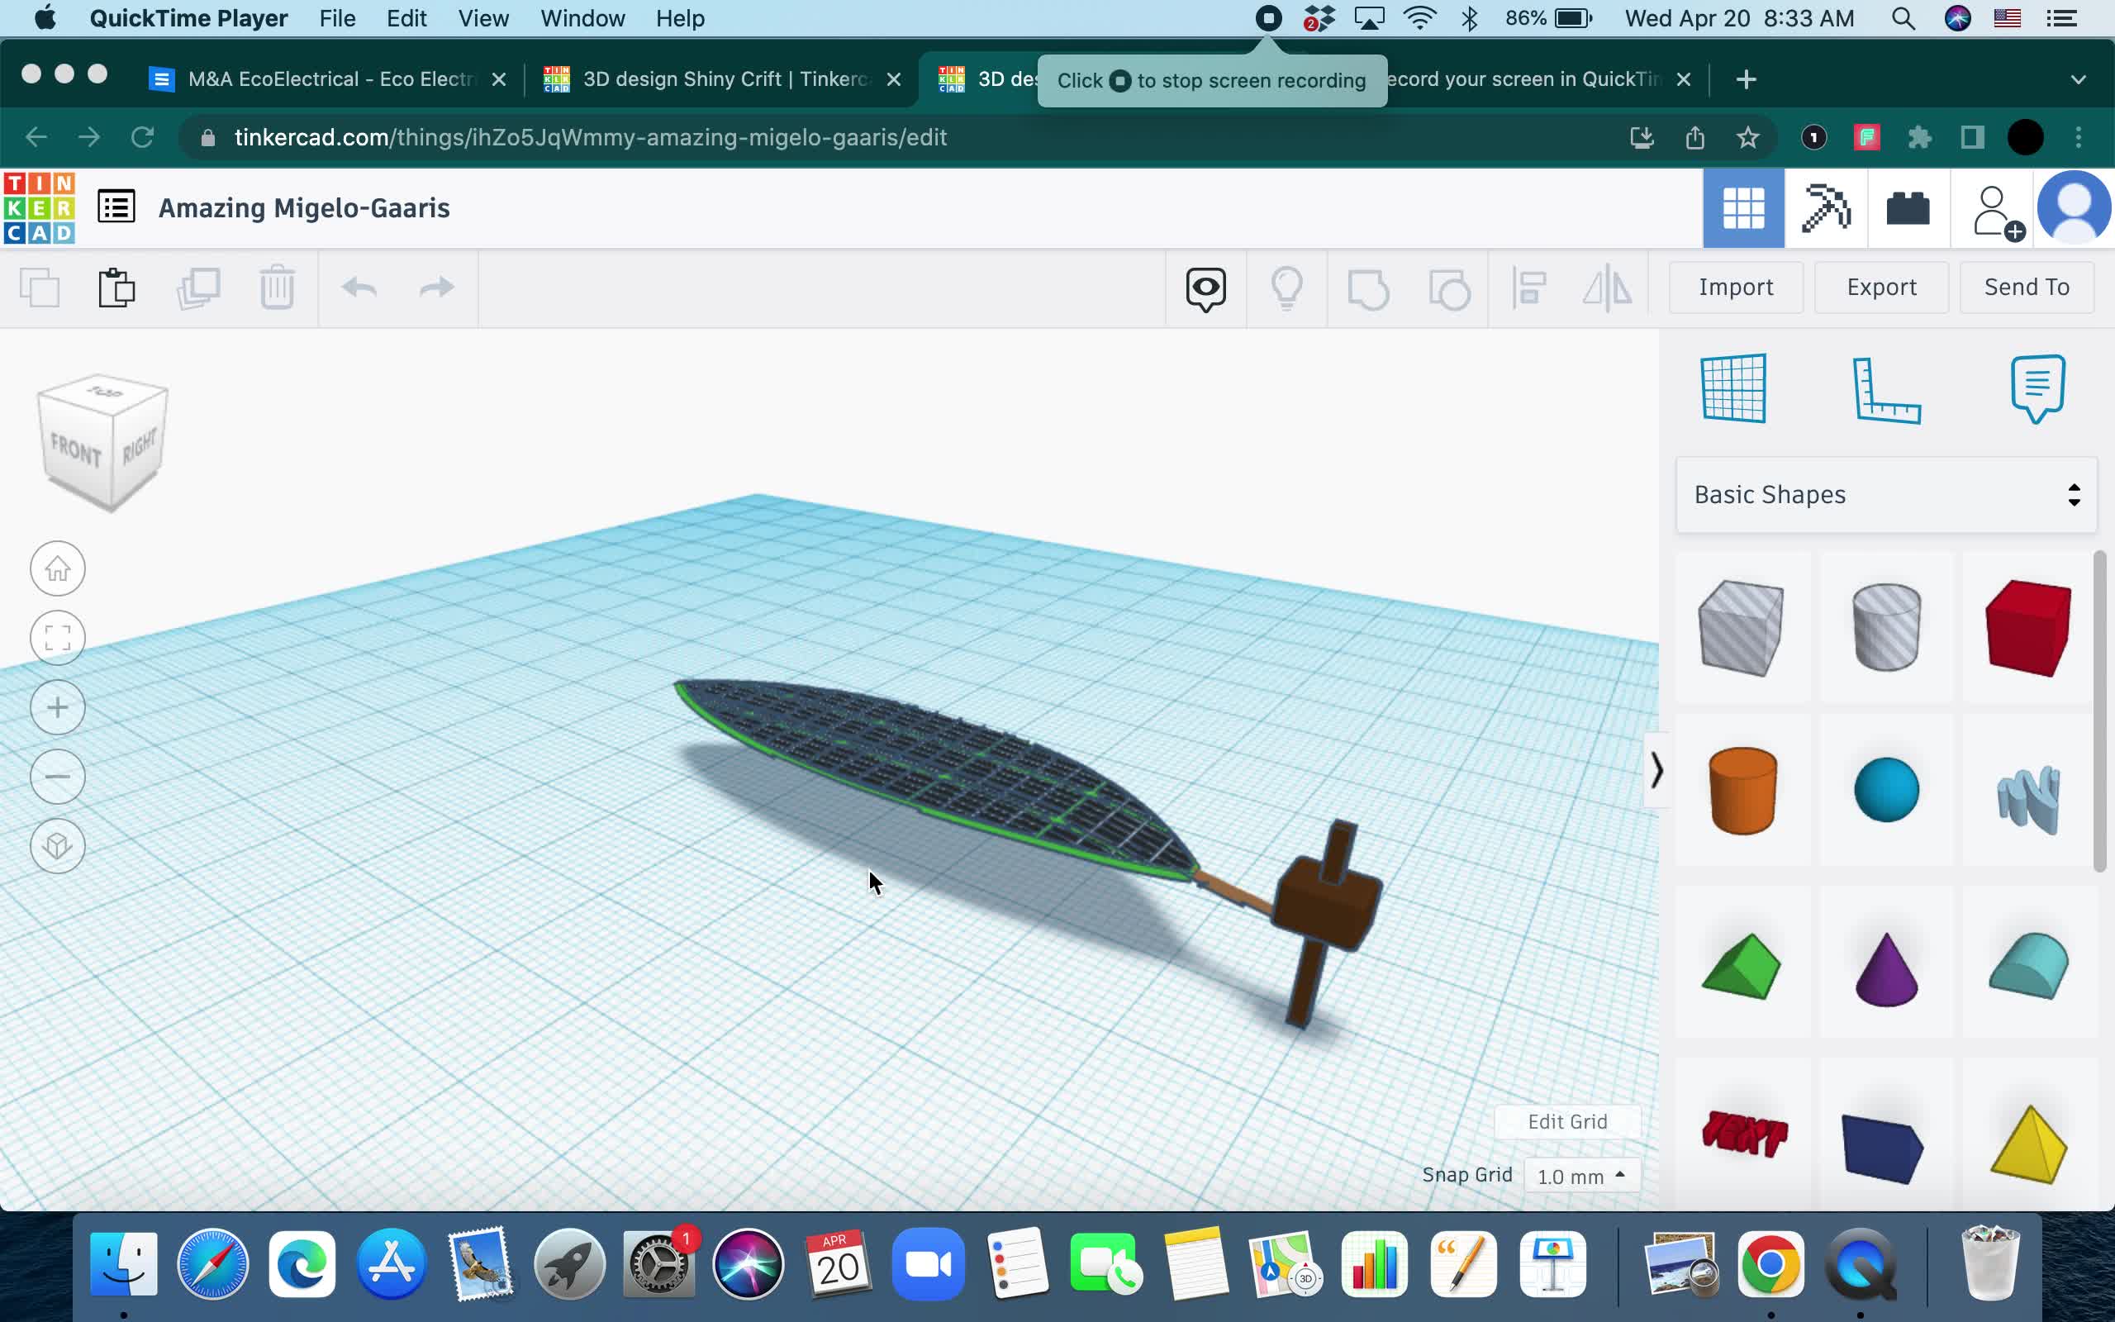
Task: Click Fit all in view button
Action: pos(58,638)
